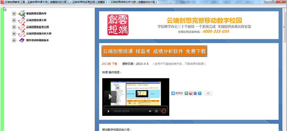
Task: Share to Baidu with the paw icon
Action: [x=195, y=93]
